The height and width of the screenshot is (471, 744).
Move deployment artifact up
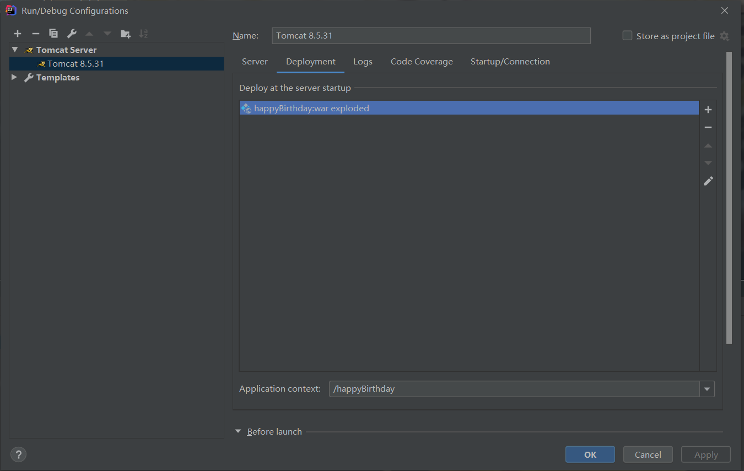coord(708,145)
